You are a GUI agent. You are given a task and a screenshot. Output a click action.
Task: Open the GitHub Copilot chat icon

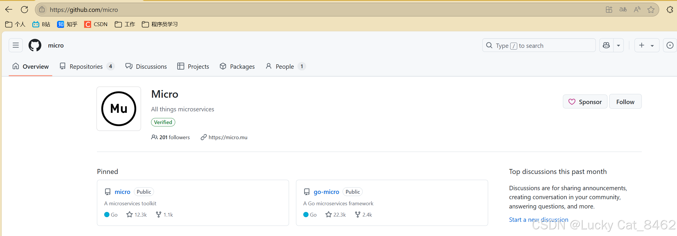[606, 45]
